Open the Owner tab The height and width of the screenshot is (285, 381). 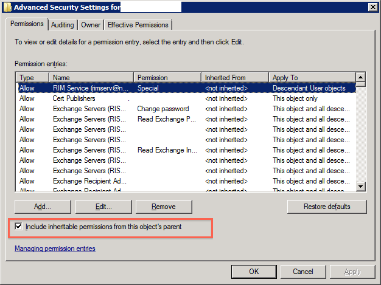(91, 25)
